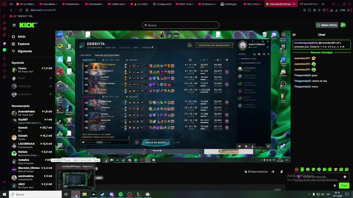The width and height of the screenshot is (353, 198).
Task: Open File Explorer from the taskbar
Action: pyautogui.click(x=84, y=194)
